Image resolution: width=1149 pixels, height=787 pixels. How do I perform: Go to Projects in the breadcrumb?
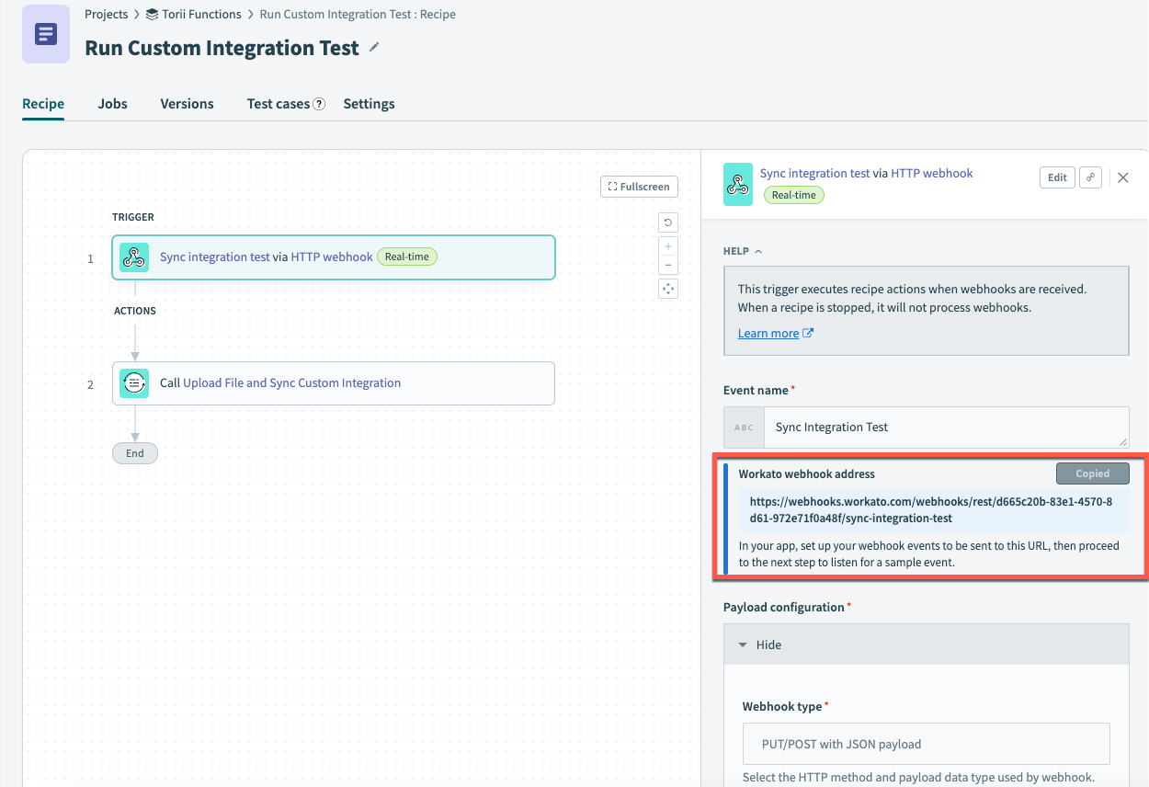[x=106, y=14]
